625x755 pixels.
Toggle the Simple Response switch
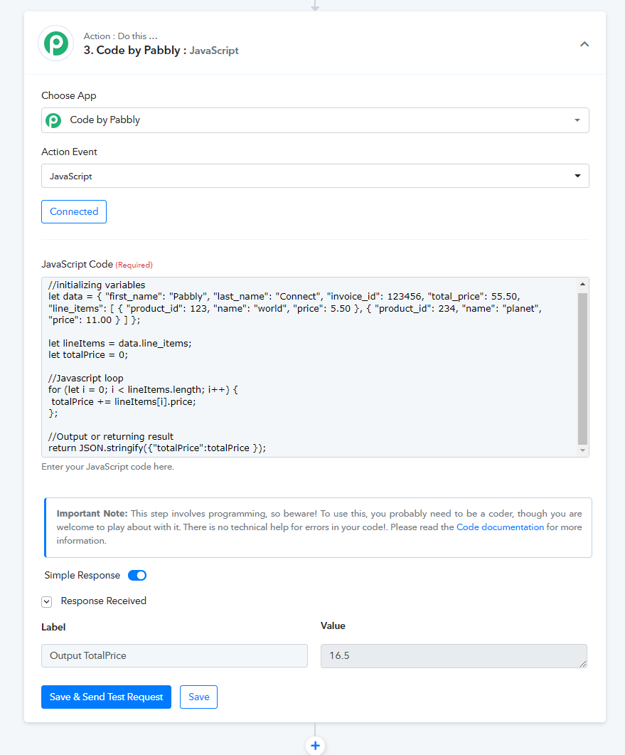[137, 576]
